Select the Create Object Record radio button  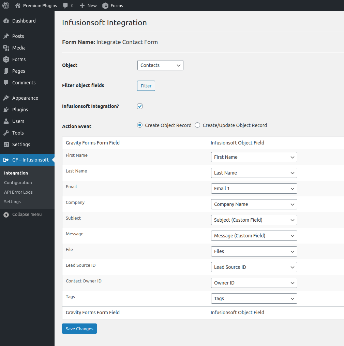point(139,125)
